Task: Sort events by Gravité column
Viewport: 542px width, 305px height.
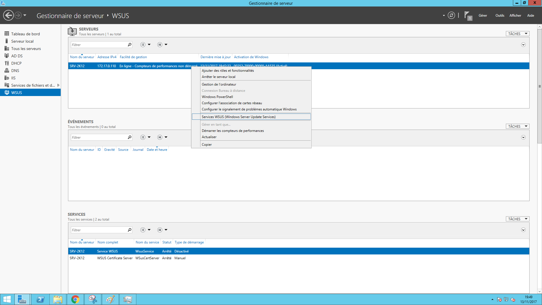Action: (x=109, y=150)
